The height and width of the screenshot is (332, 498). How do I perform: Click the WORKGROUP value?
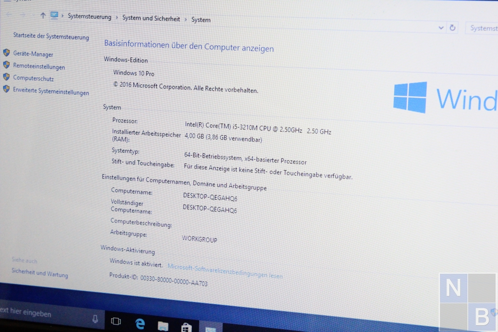200,239
